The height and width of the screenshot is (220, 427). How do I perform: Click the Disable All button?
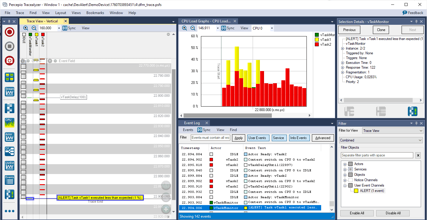393,213
